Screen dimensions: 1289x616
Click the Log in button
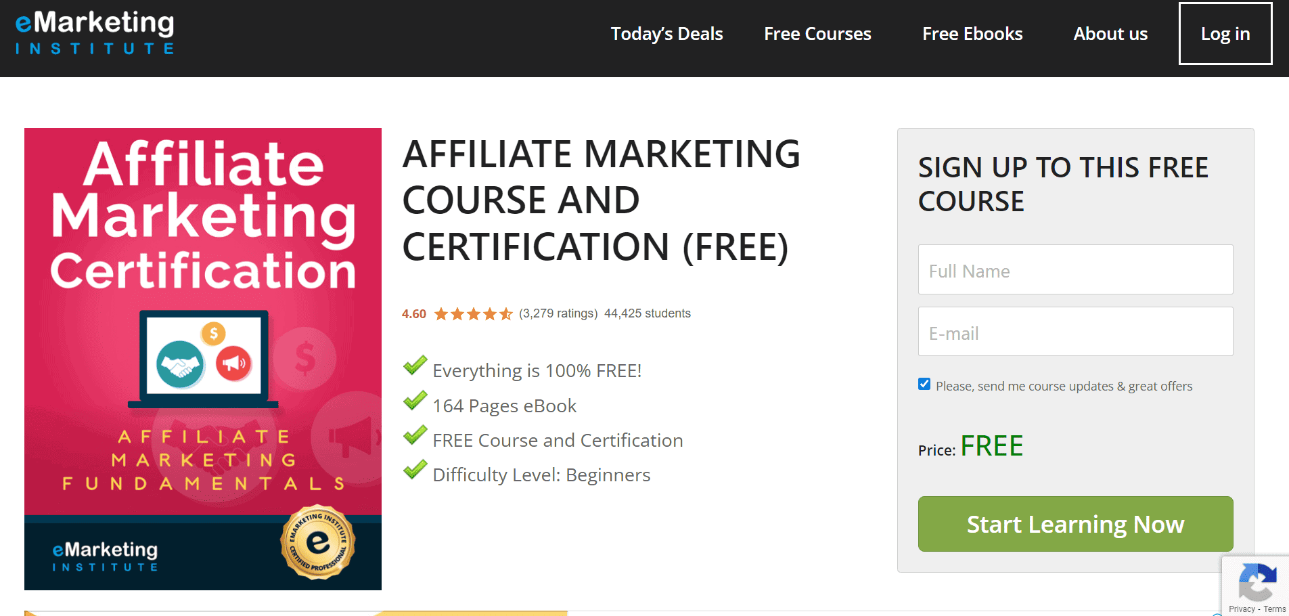click(x=1225, y=33)
